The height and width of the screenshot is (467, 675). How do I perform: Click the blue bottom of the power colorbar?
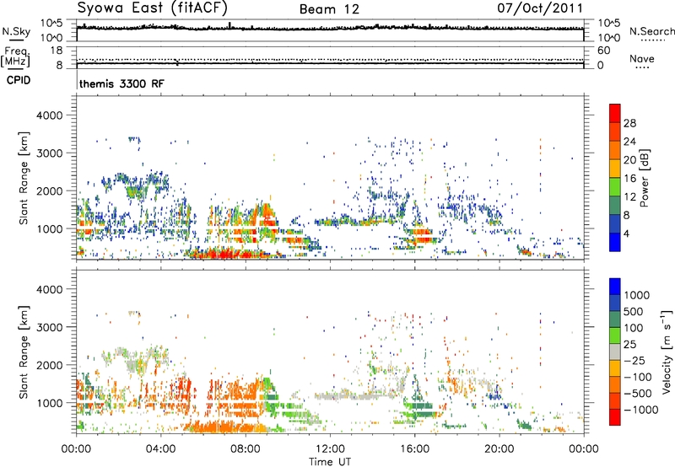coord(615,242)
